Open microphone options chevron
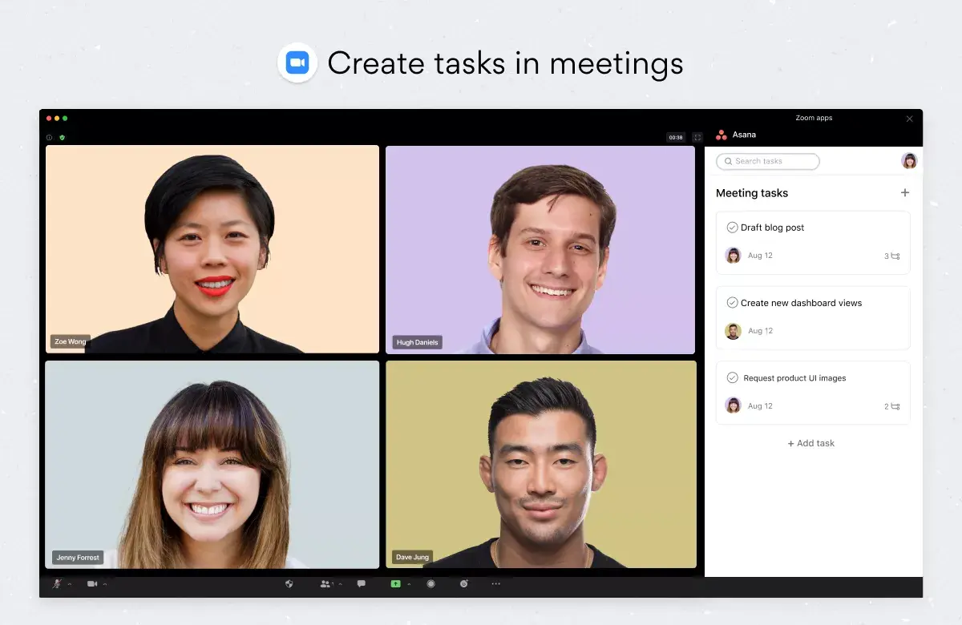Screen dimensions: 962x625 (69, 584)
